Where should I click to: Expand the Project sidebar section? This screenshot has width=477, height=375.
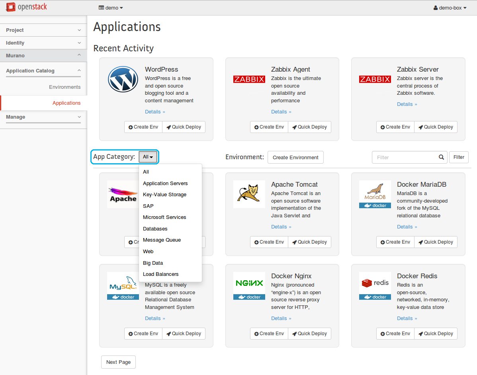coord(43,30)
